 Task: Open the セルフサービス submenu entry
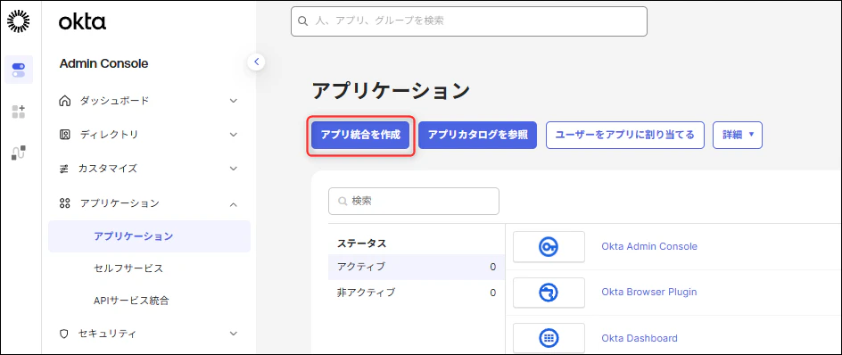pos(128,268)
